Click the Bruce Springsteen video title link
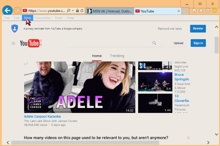 coord(183,77)
